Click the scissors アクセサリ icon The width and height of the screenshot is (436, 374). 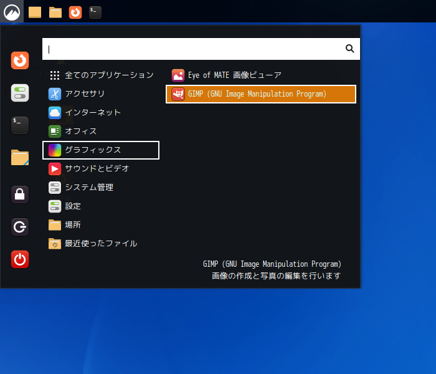pos(55,93)
